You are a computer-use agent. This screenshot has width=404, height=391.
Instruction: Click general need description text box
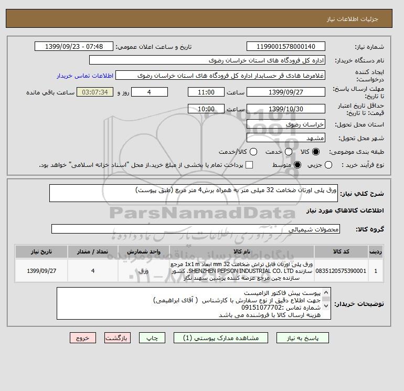[194, 193]
